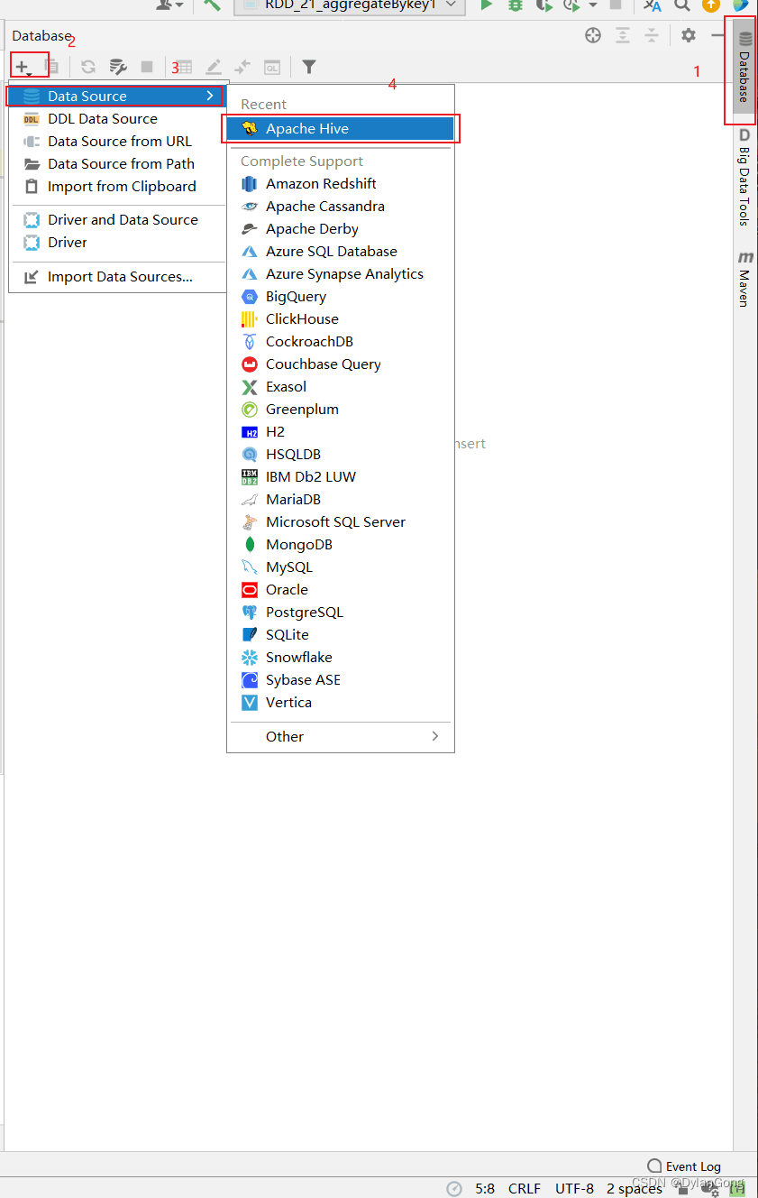The image size is (758, 1198).
Task: Click the Collapse All icon in Database panel
Action: (652, 35)
